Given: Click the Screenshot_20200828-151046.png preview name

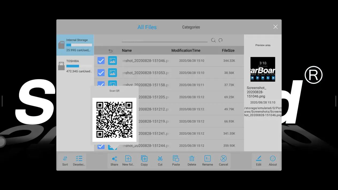Looking at the screenshot, I should (256, 92).
